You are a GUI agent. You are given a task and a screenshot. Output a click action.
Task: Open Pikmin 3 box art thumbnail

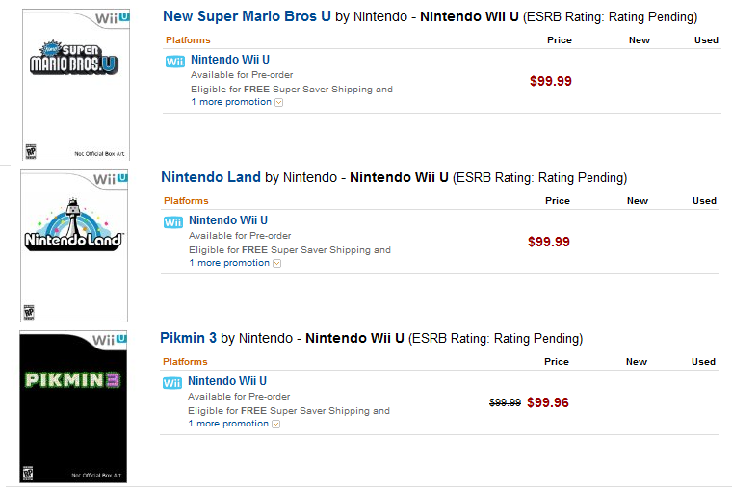pos(73,406)
